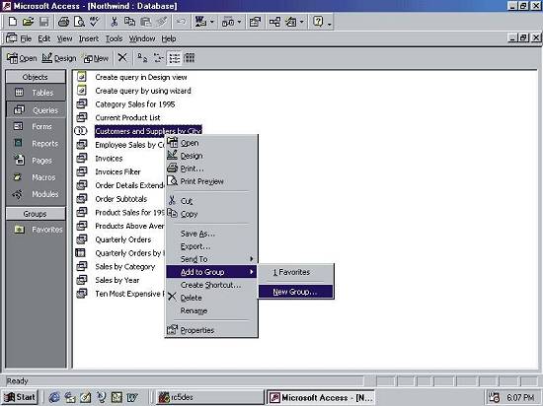Toggle the List view button

174,58
